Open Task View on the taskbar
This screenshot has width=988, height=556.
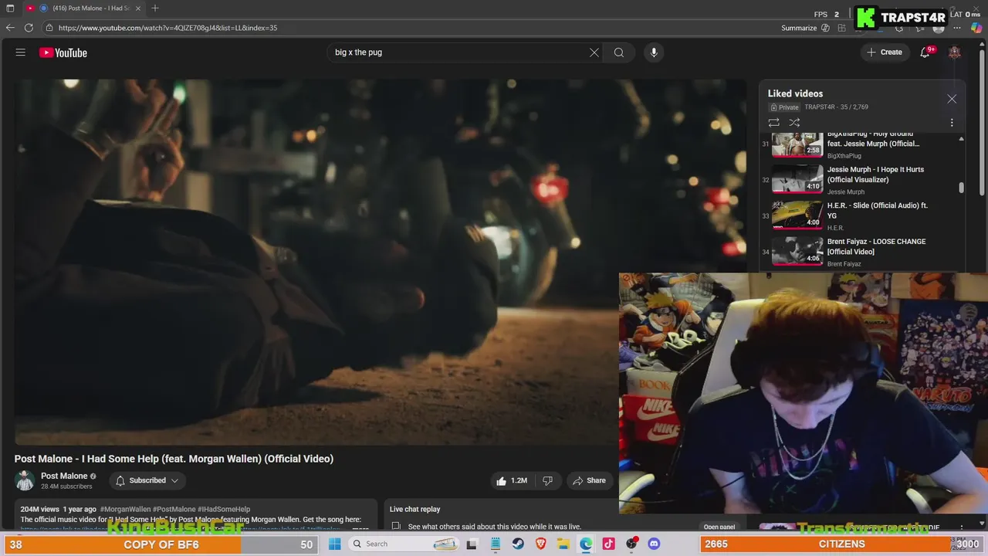click(x=472, y=544)
